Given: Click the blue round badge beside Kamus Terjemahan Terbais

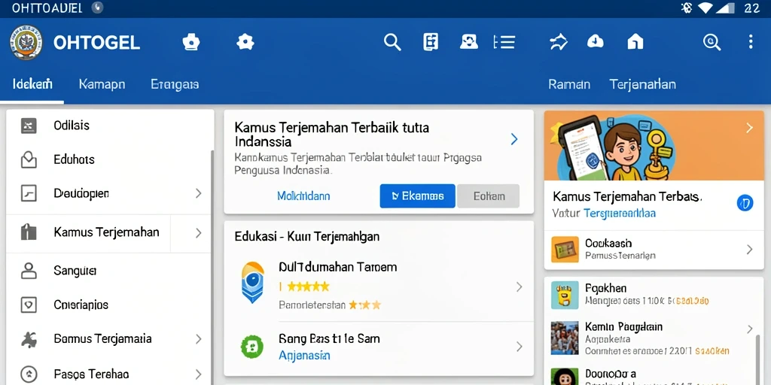Looking at the screenshot, I should click(745, 203).
